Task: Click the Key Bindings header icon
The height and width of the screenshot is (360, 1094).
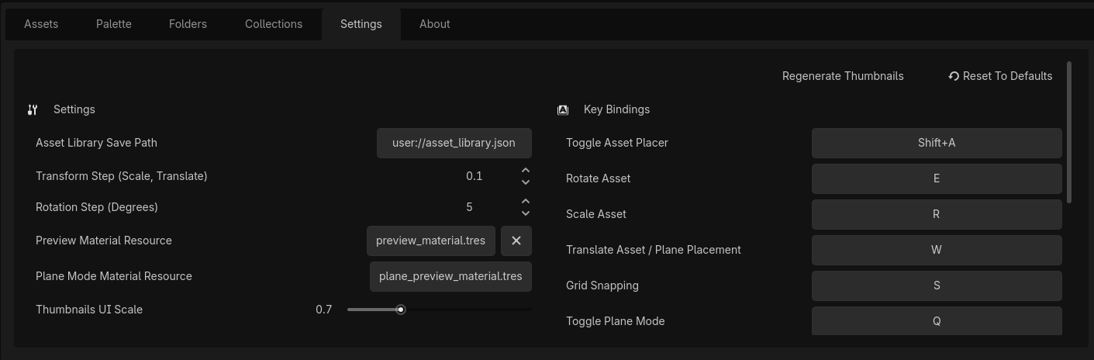Action: pyautogui.click(x=563, y=110)
